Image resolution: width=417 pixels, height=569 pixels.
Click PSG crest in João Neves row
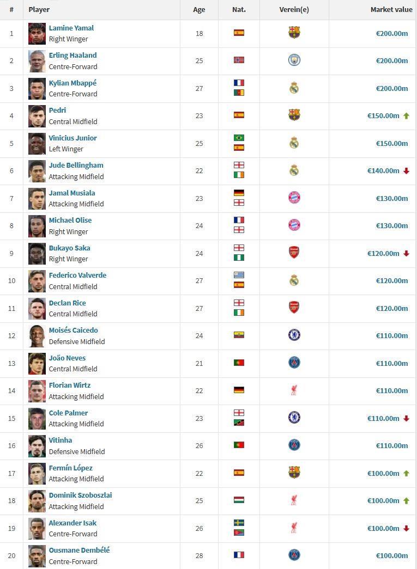coord(294,363)
